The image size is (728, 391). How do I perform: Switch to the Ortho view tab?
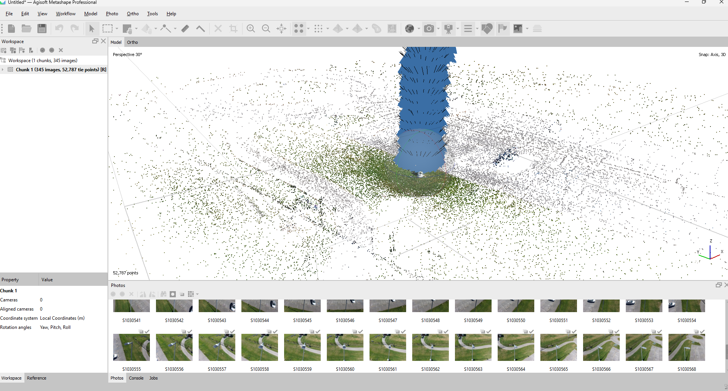pos(132,42)
